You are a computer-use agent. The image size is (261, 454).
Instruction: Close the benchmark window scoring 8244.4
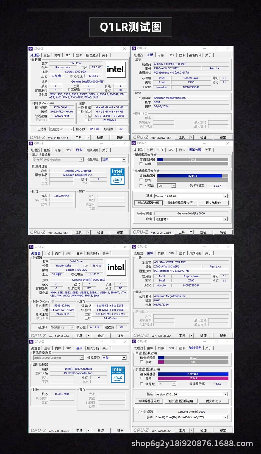tap(227, 143)
